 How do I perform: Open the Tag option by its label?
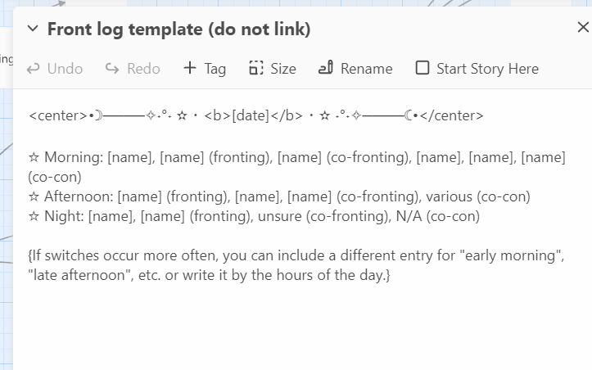[215, 69]
